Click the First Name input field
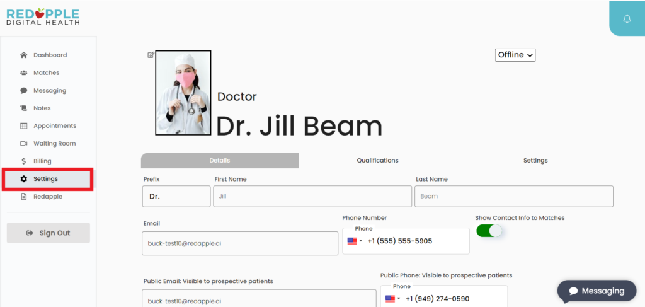 312,196
